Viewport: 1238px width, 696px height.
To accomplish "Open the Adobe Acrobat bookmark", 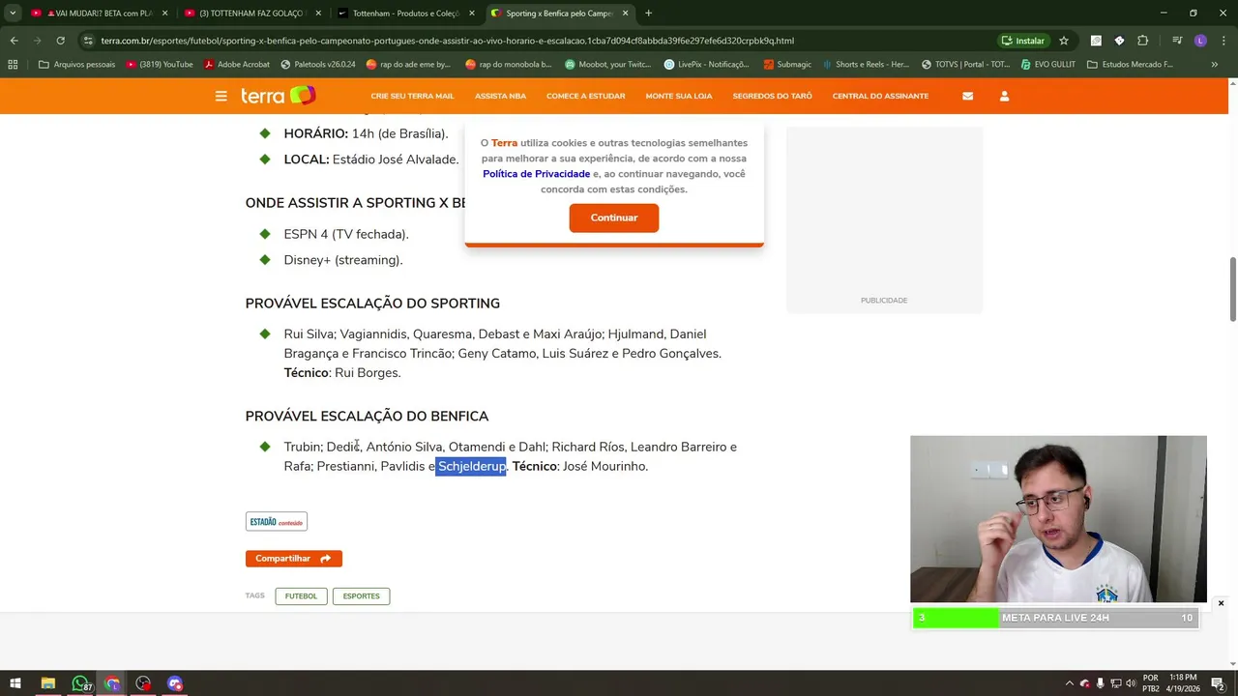I will tap(236, 65).
